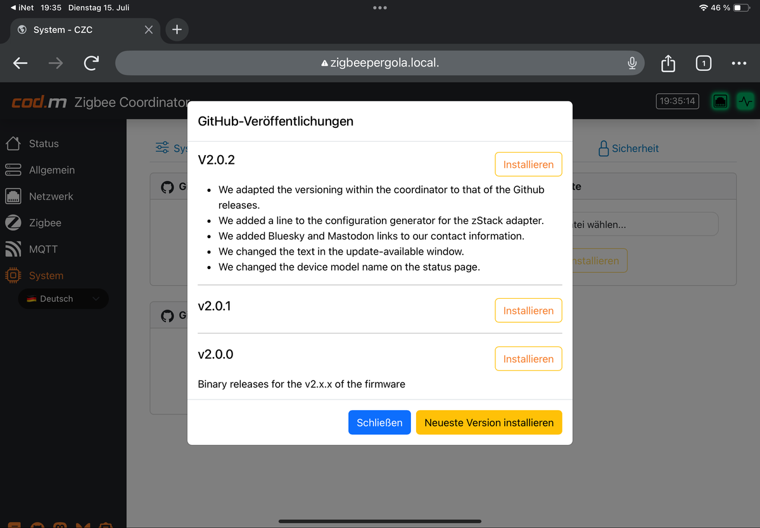This screenshot has height=528, width=760.
Task: Install release v2.0.0
Action: (528, 359)
